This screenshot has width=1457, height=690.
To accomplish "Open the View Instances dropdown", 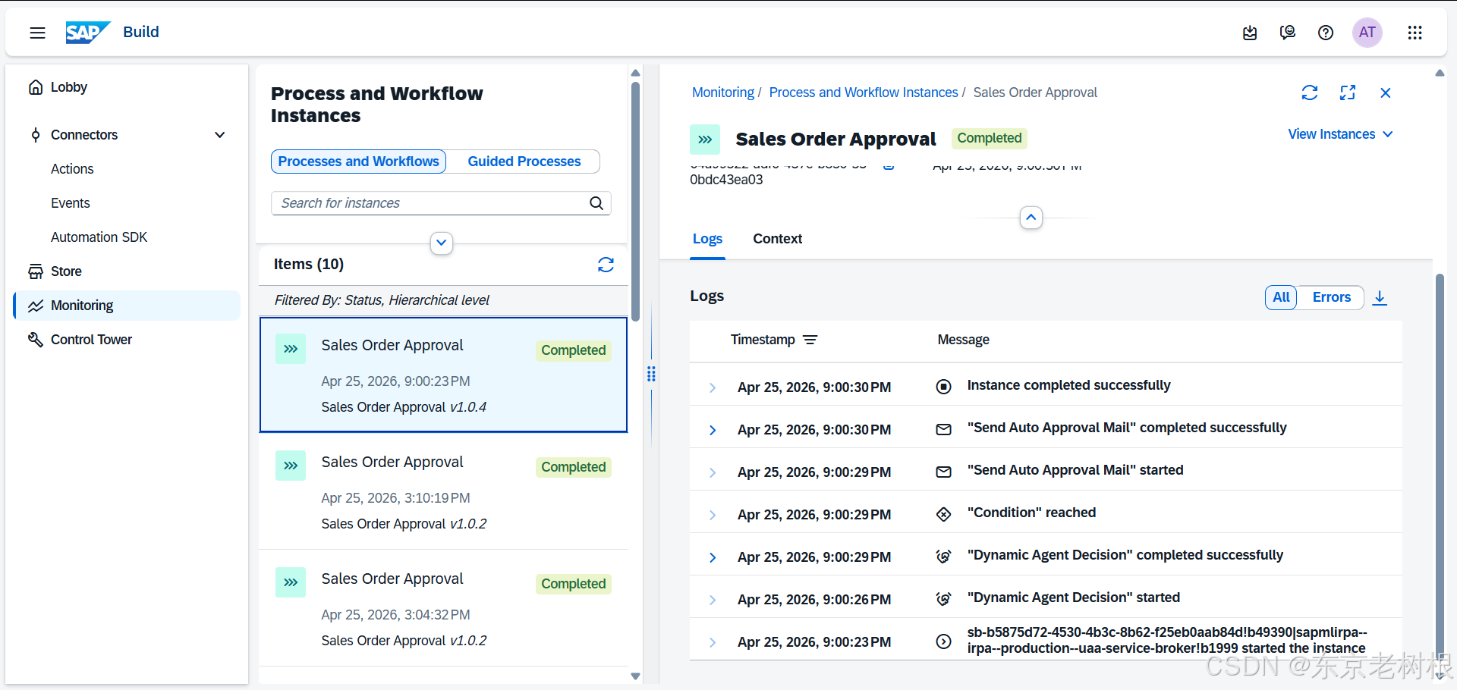I will [1340, 134].
